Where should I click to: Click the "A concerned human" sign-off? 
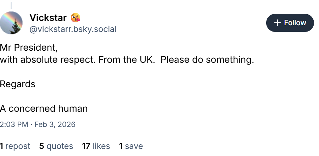(x=44, y=108)
